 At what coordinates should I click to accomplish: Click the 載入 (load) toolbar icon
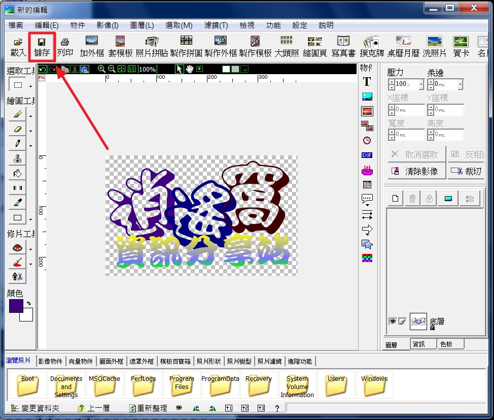pyautogui.click(x=18, y=47)
